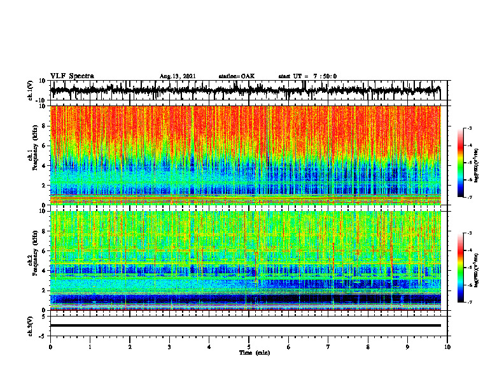Image resolution: width=504 pixels, height=389 pixels.
Task: Click the time axis tick label "4"
Action: coord(209,347)
